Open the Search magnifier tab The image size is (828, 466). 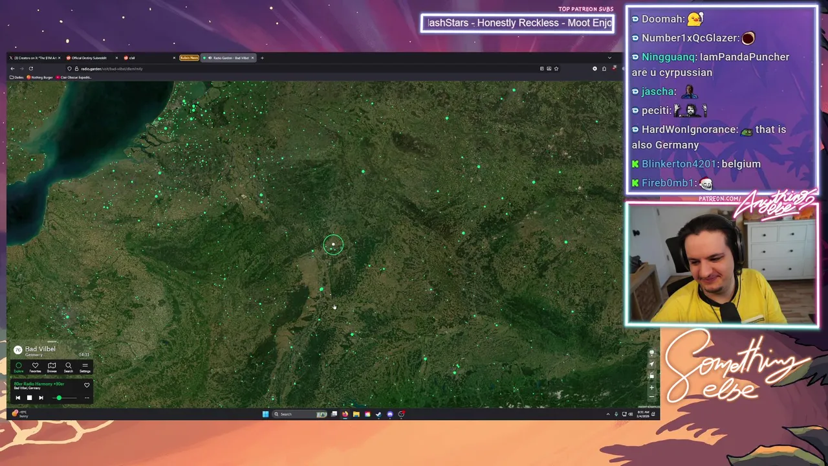tap(69, 367)
